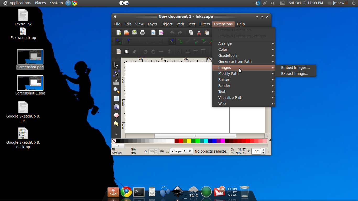Image resolution: width=358 pixels, height=201 pixels.
Task: Cut selection with the scissors icon
Action: coord(199,32)
